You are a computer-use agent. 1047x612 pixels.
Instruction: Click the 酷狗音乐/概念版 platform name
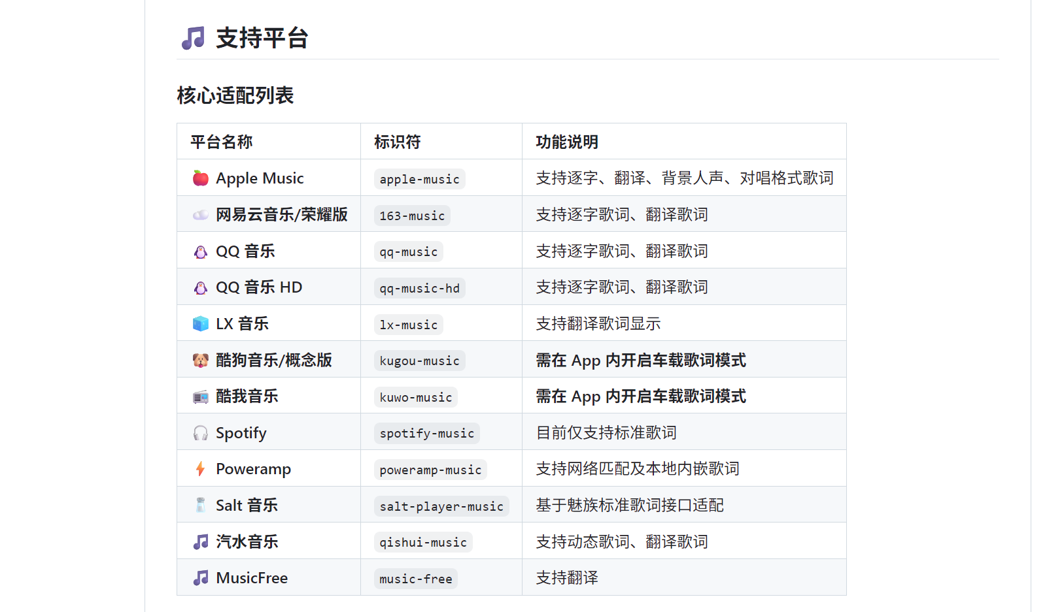click(274, 361)
